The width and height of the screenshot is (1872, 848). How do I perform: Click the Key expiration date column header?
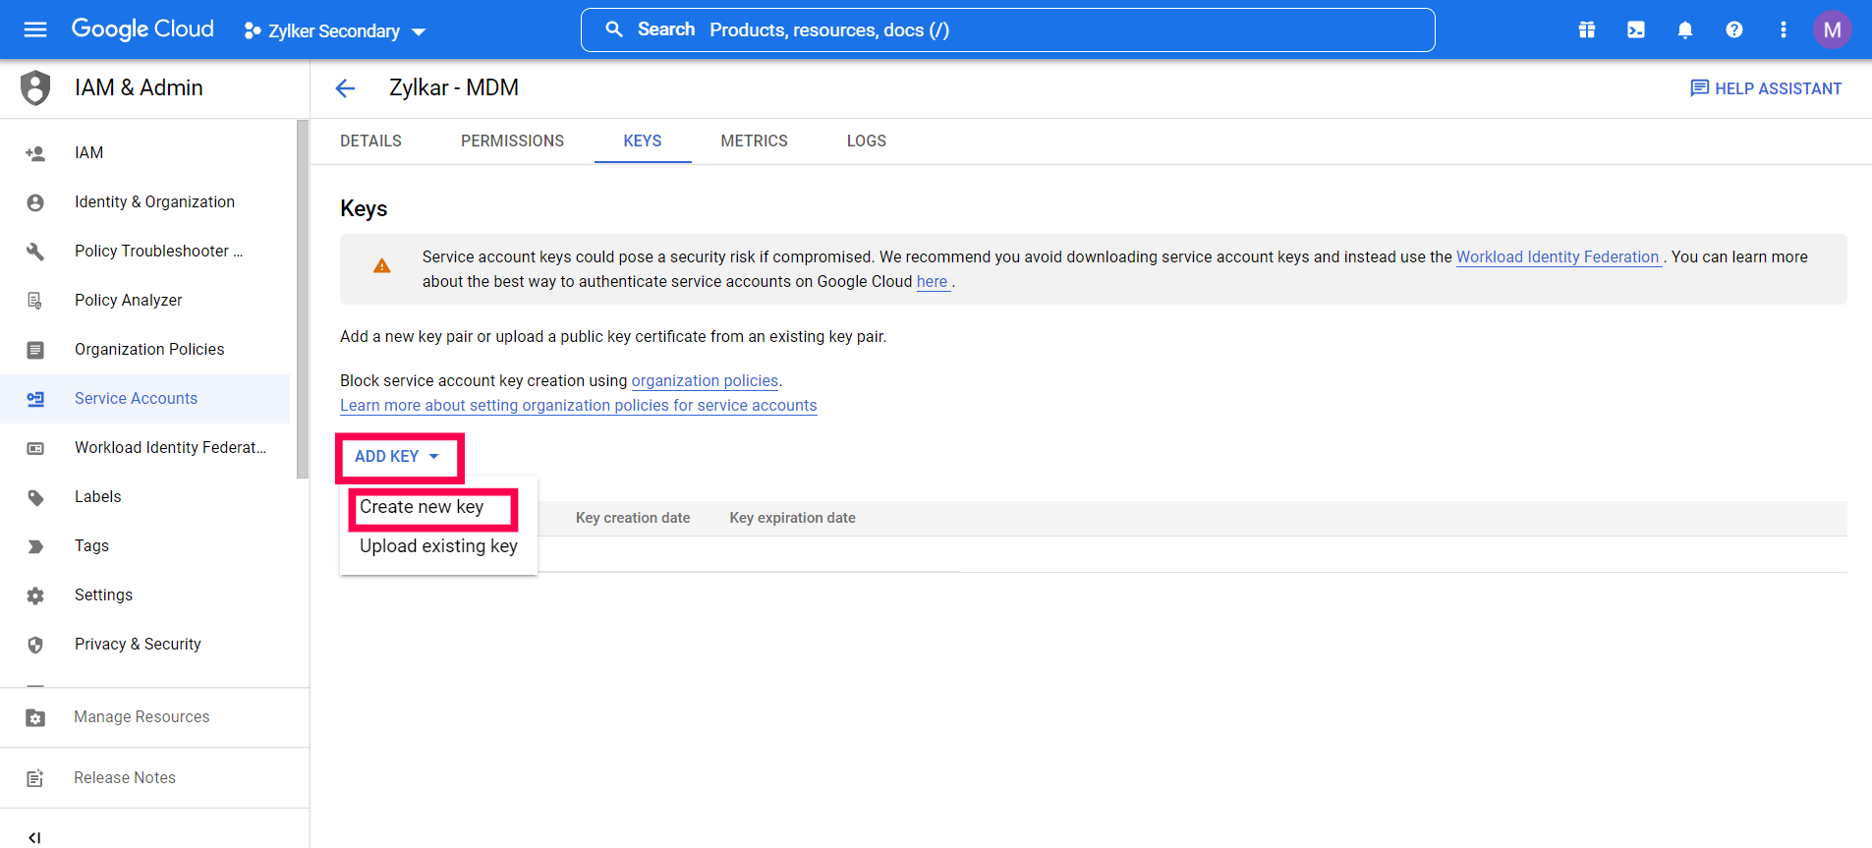click(792, 518)
